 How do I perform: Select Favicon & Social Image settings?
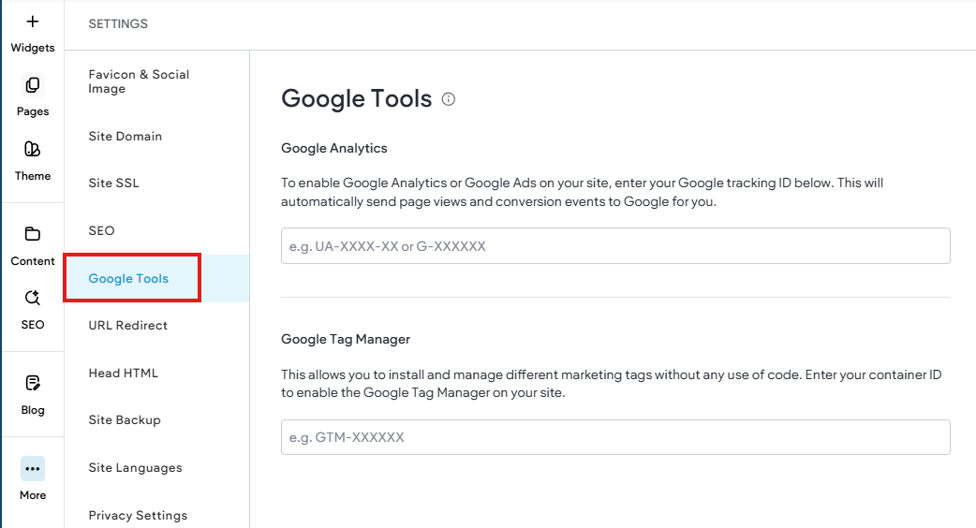[x=139, y=81]
